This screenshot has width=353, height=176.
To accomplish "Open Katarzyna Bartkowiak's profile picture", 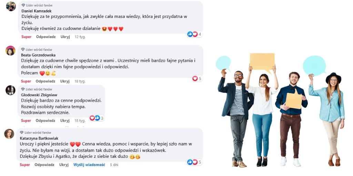I will 9,134.
